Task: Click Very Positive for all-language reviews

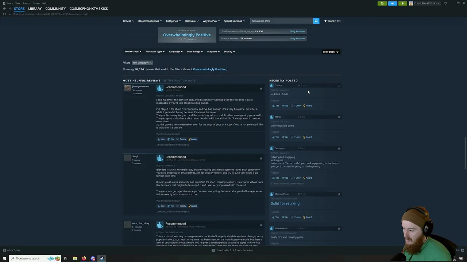Action: coord(297,31)
